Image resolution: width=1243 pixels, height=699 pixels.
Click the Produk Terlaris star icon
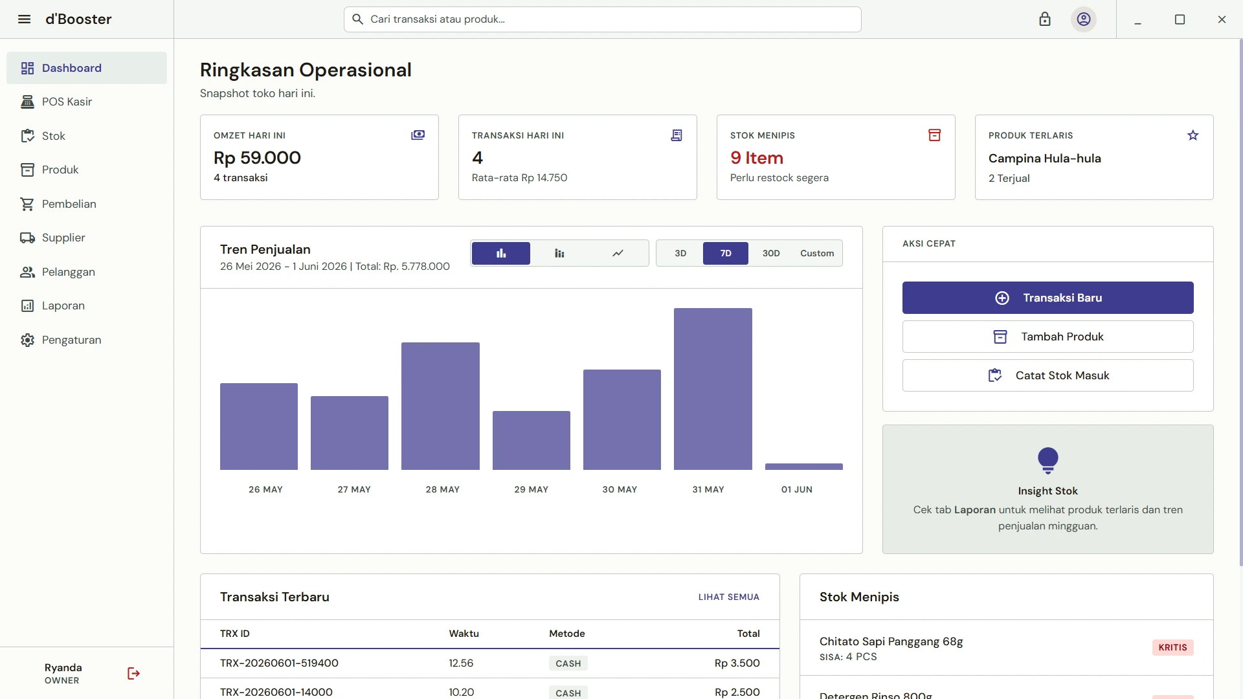pos(1193,135)
